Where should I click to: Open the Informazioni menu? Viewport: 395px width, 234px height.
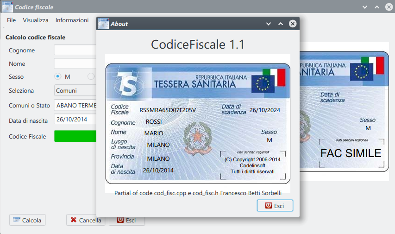72,20
